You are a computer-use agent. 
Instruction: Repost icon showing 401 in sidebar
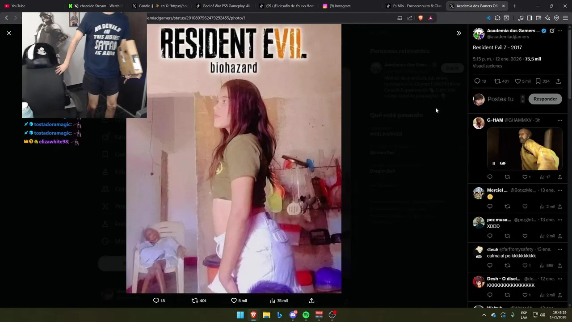(x=497, y=81)
